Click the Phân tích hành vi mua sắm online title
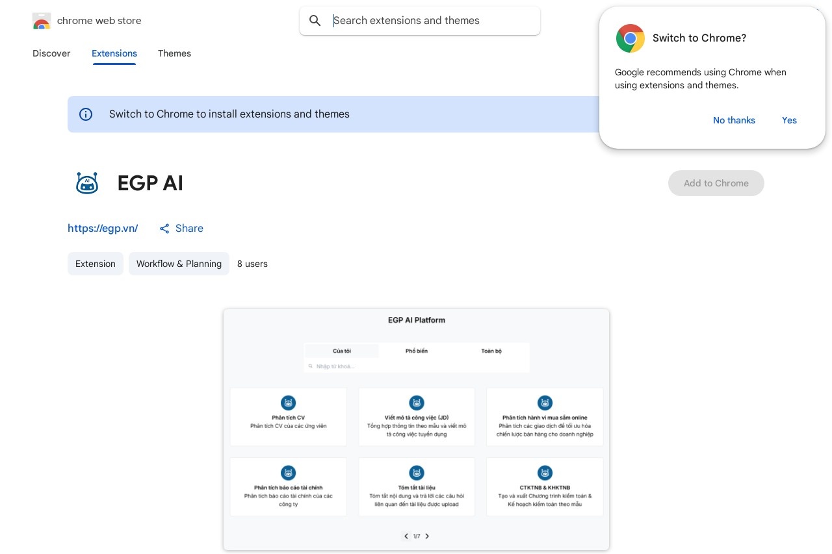 point(545,418)
